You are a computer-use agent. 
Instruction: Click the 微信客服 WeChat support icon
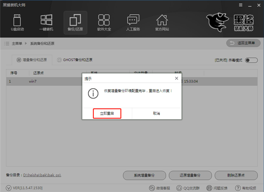coord(161,188)
